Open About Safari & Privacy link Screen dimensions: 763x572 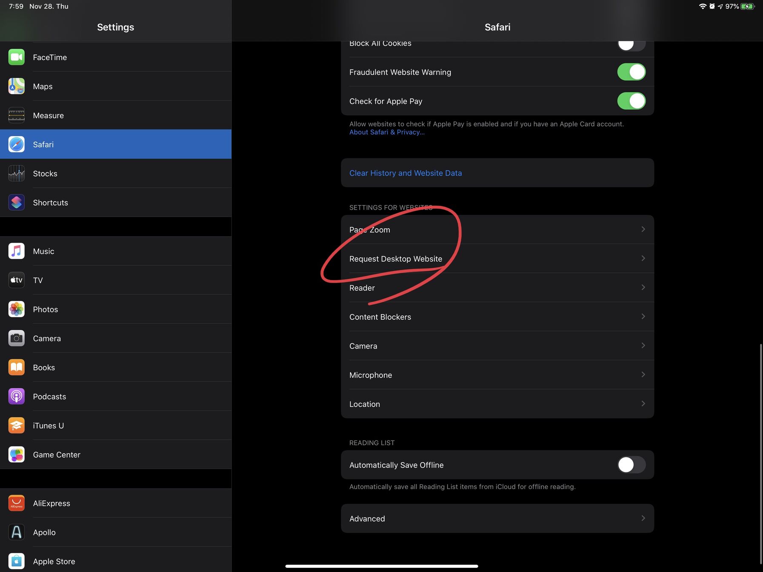click(x=387, y=132)
